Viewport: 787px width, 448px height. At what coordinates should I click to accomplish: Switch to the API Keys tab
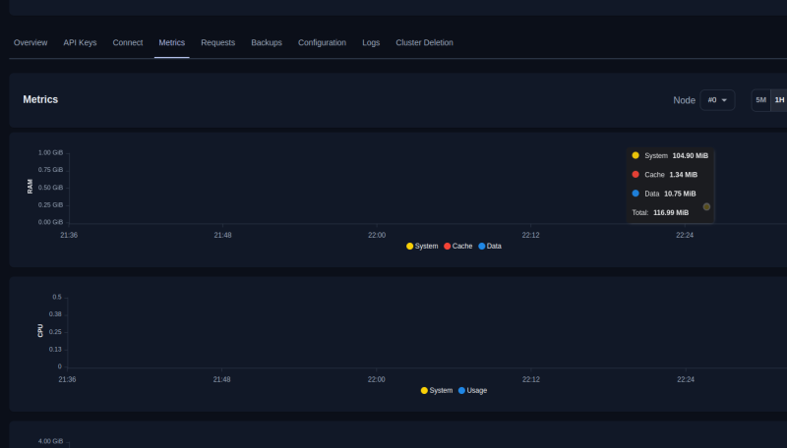(x=80, y=43)
